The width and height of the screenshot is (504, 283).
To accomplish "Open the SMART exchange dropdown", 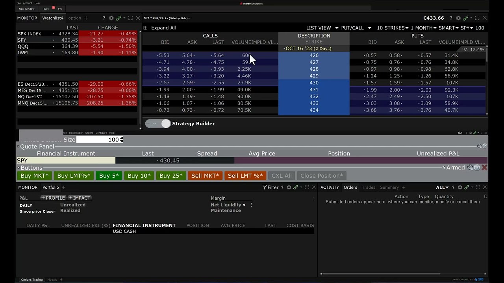I will click(449, 28).
